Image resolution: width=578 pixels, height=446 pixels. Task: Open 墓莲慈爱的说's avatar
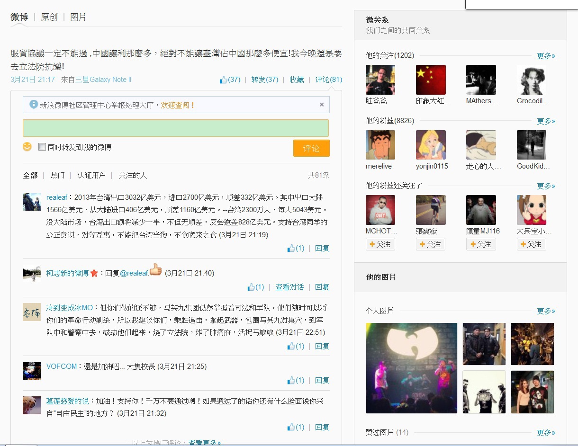pyautogui.click(x=32, y=405)
